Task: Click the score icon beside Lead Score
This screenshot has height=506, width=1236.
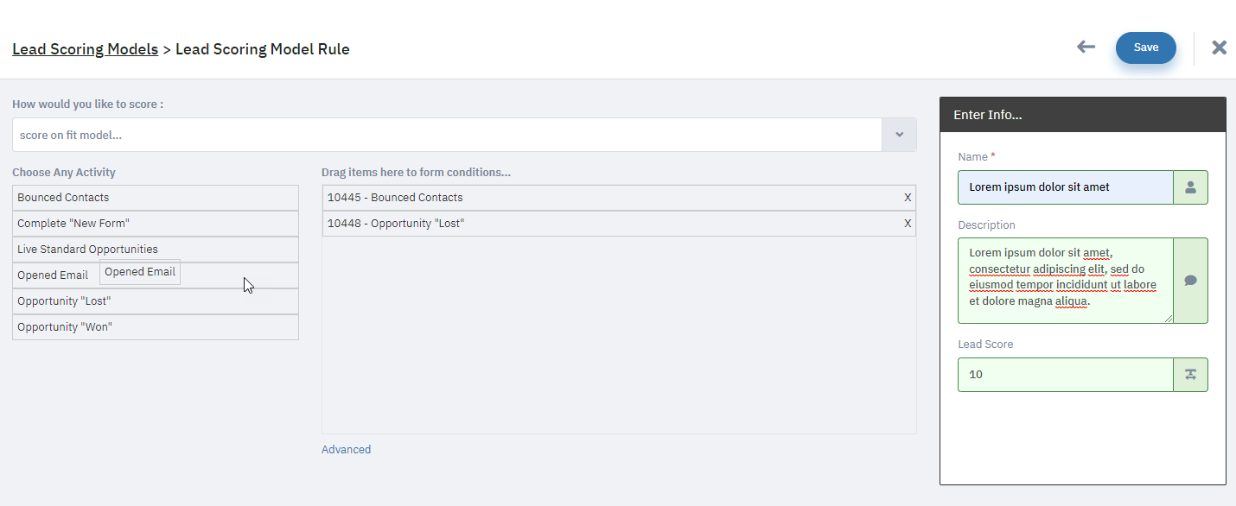Action: pyautogui.click(x=1190, y=375)
